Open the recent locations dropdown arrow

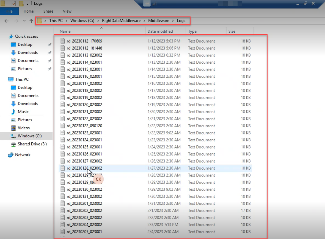(x=24, y=21)
